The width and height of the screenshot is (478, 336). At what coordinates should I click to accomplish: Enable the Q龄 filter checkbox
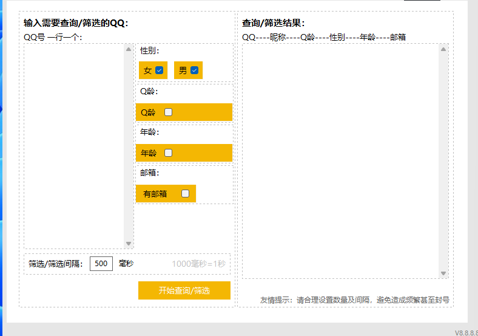click(169, 112)
